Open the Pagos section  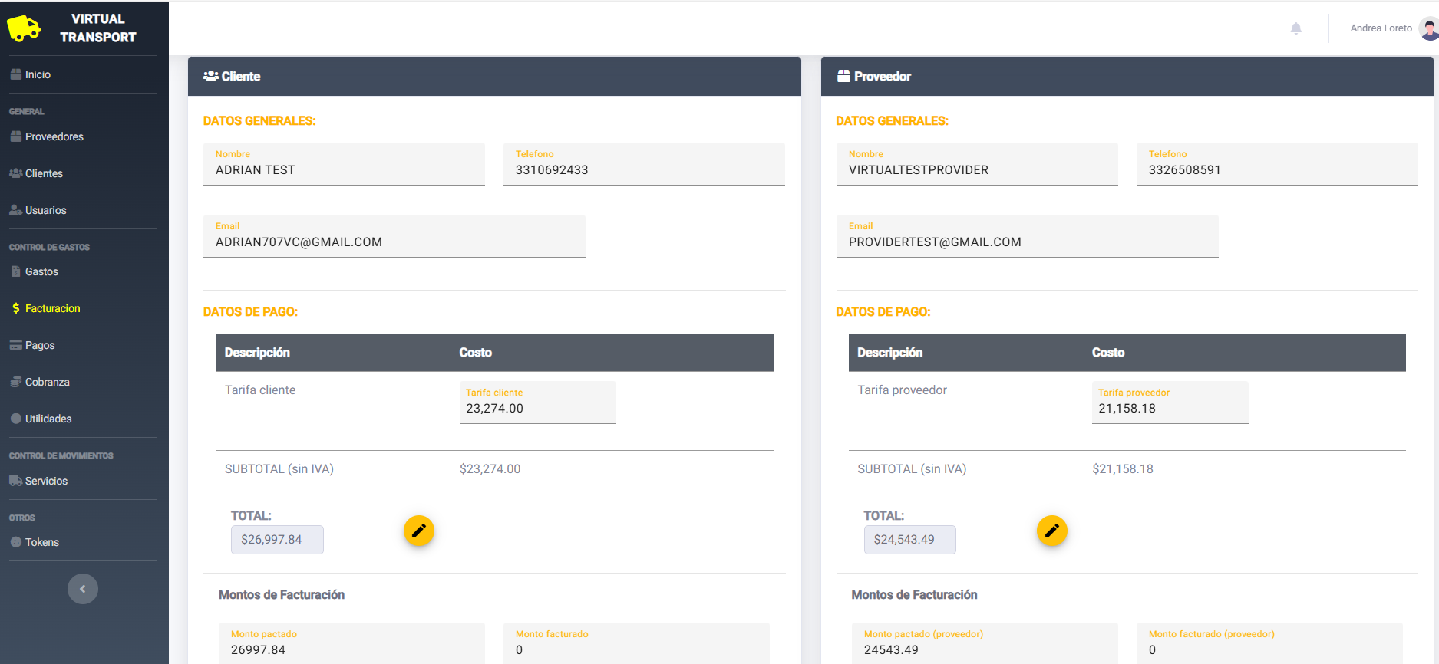click(40, 345)
